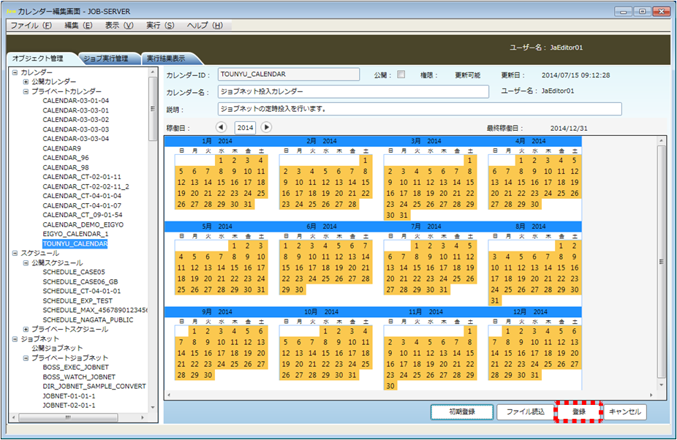Select EIGYO_CALENDAR_1 tree item
Viewport: 677px width, 440px height.
(75, 234)
